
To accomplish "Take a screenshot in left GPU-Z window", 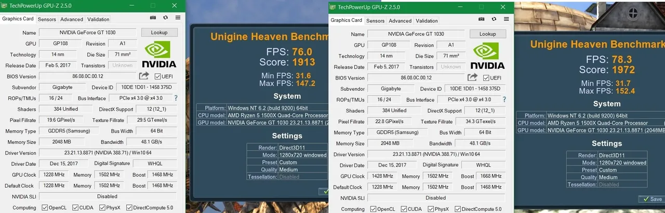I will pos(153,18).
